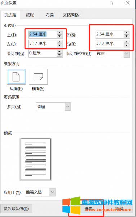This screenshot has height=217, width=136.
Task: Click the page preview thumbnail
Action: (36, 159)
